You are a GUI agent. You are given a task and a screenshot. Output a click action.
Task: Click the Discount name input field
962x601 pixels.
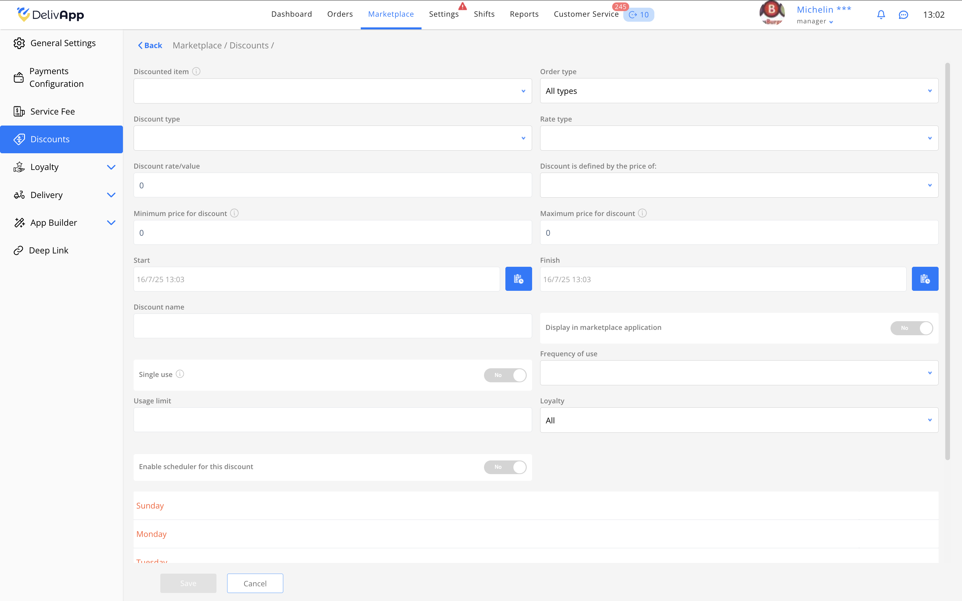(x=332, y=326)
